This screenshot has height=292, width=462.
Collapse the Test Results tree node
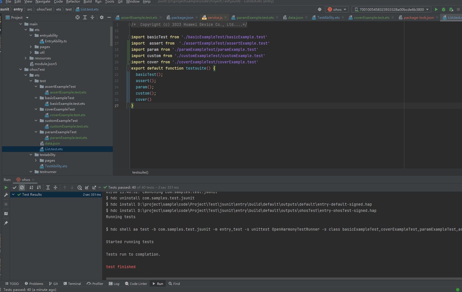pos(13,195)
